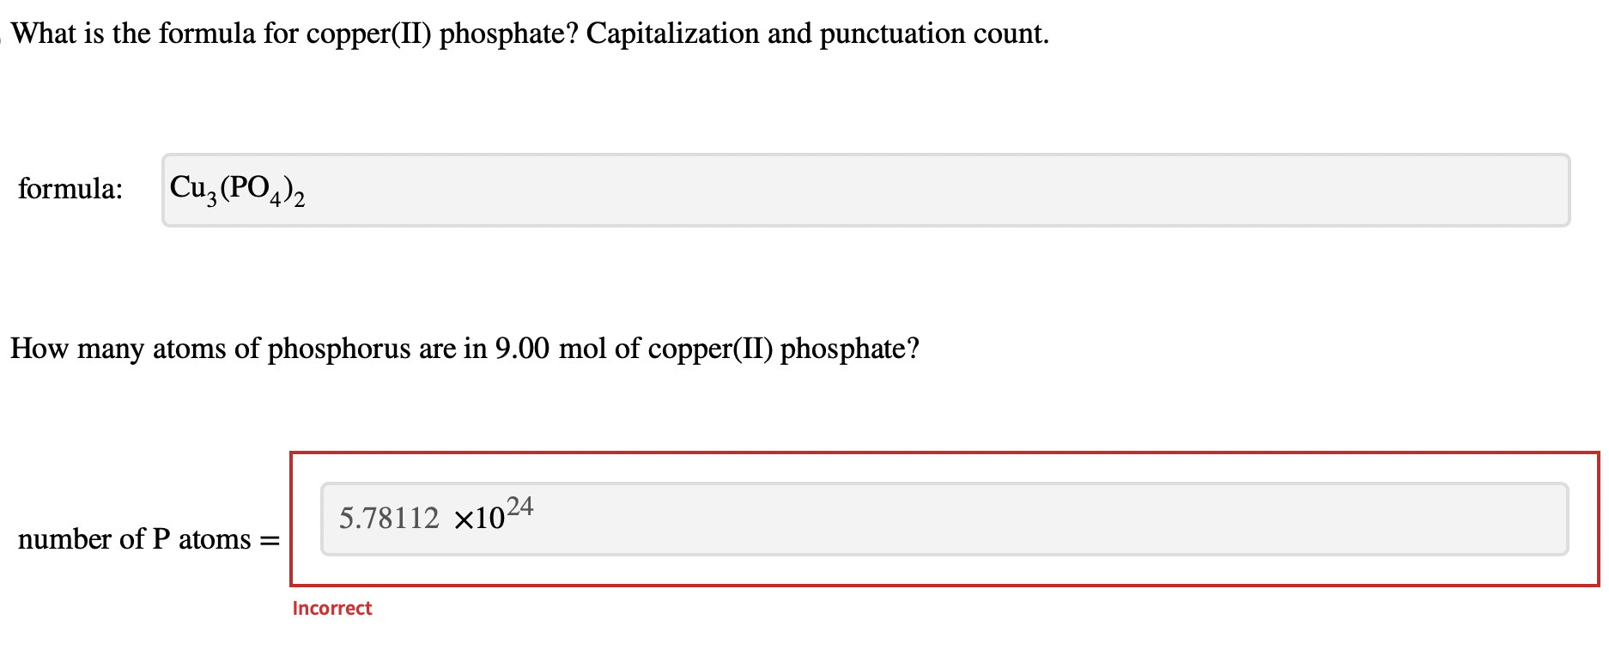Viewport: 1609px width, 656px height.
Task: Click the formula label text
Action: [71, 190]
